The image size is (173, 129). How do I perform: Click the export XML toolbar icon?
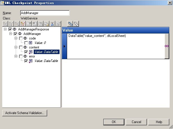[35, 24]
